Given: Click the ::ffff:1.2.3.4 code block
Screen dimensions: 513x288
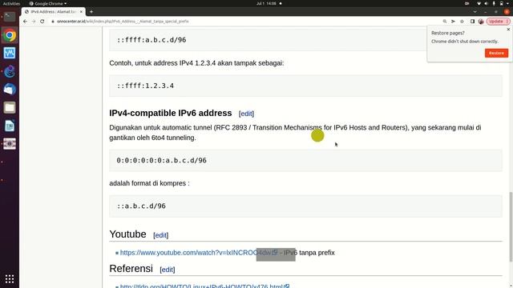Looking at the screenshot, I should 305,86.
